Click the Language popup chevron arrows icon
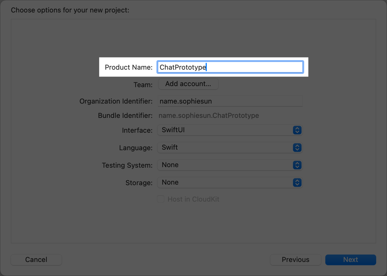Image resolution: width=387 pixels, height=276 pixels. 297,148
